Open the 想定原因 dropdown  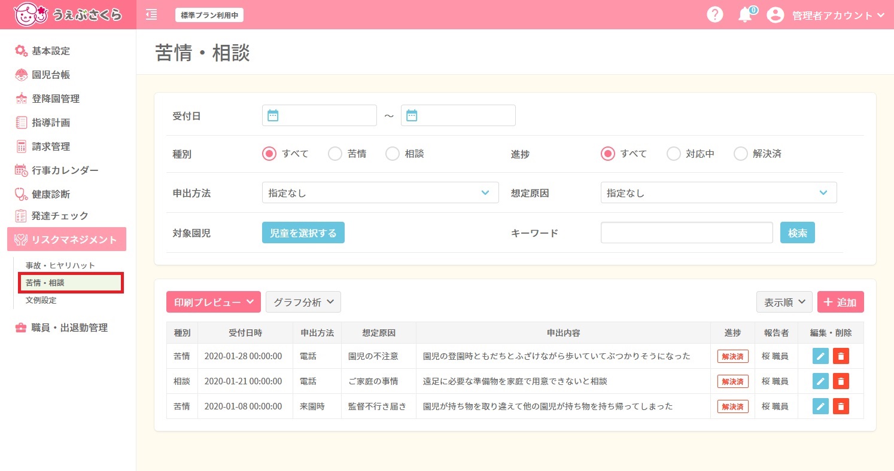tap(719, 193)
